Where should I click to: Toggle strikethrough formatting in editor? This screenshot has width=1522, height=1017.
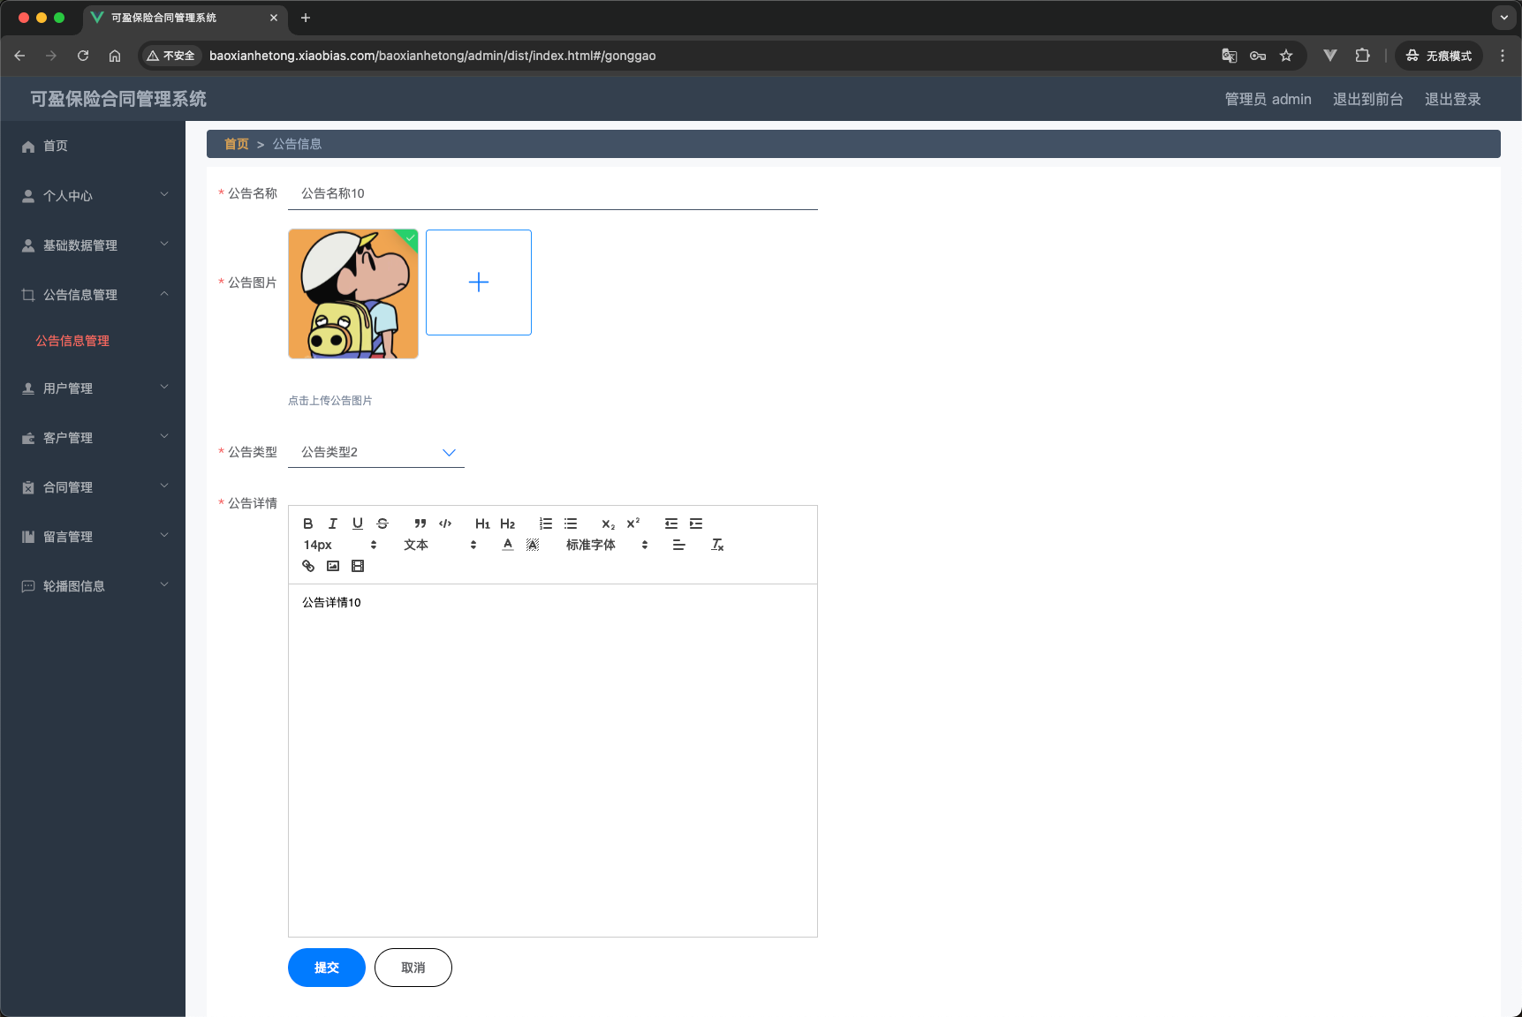click(x=382, y=524)
